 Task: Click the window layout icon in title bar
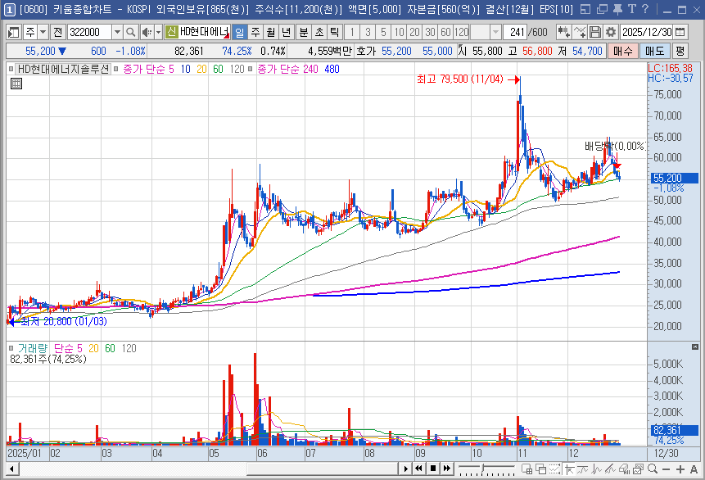coord(585,9)
